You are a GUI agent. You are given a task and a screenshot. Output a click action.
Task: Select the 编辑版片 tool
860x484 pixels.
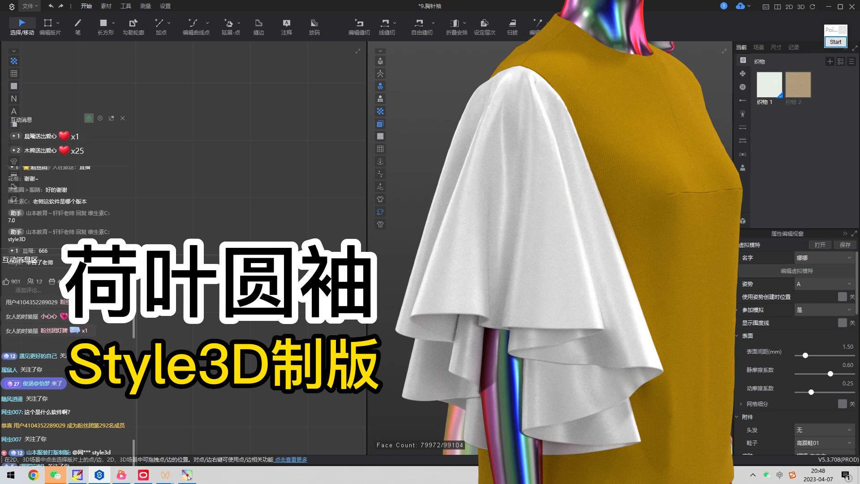click(50, 27)
